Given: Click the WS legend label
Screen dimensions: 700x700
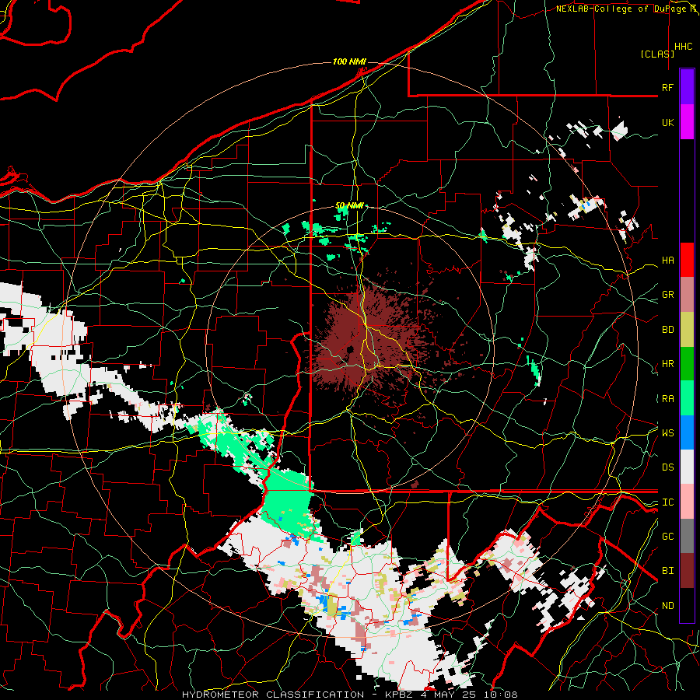Looking at the screenshot, I should [x=667, y=433].
